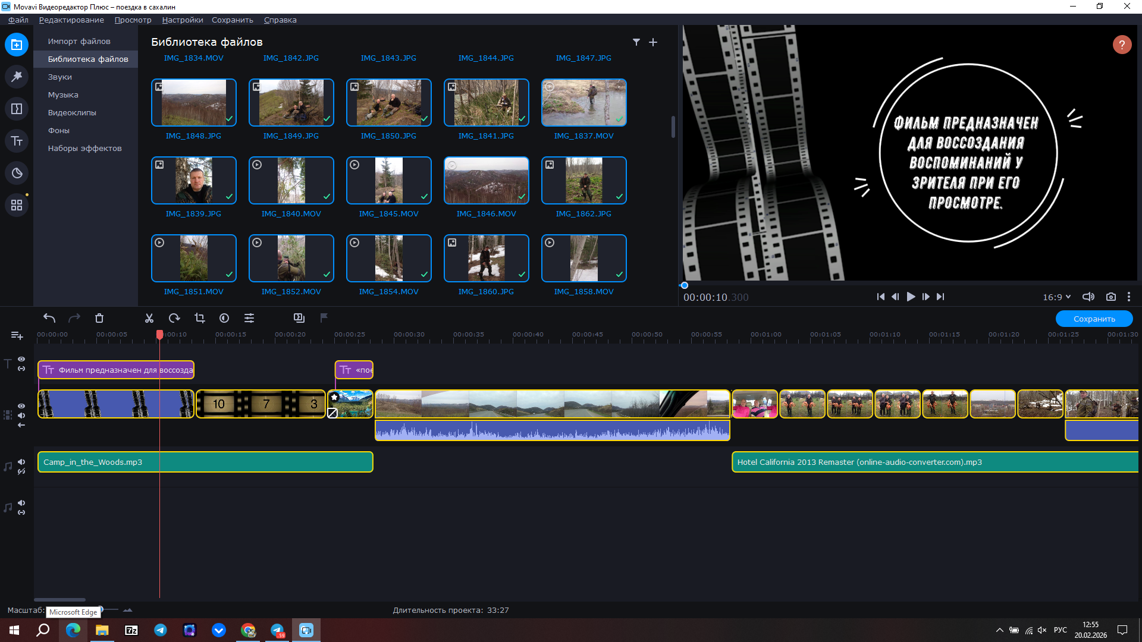
Task: Open the preview three-dot options menu
Action: 1128,297
